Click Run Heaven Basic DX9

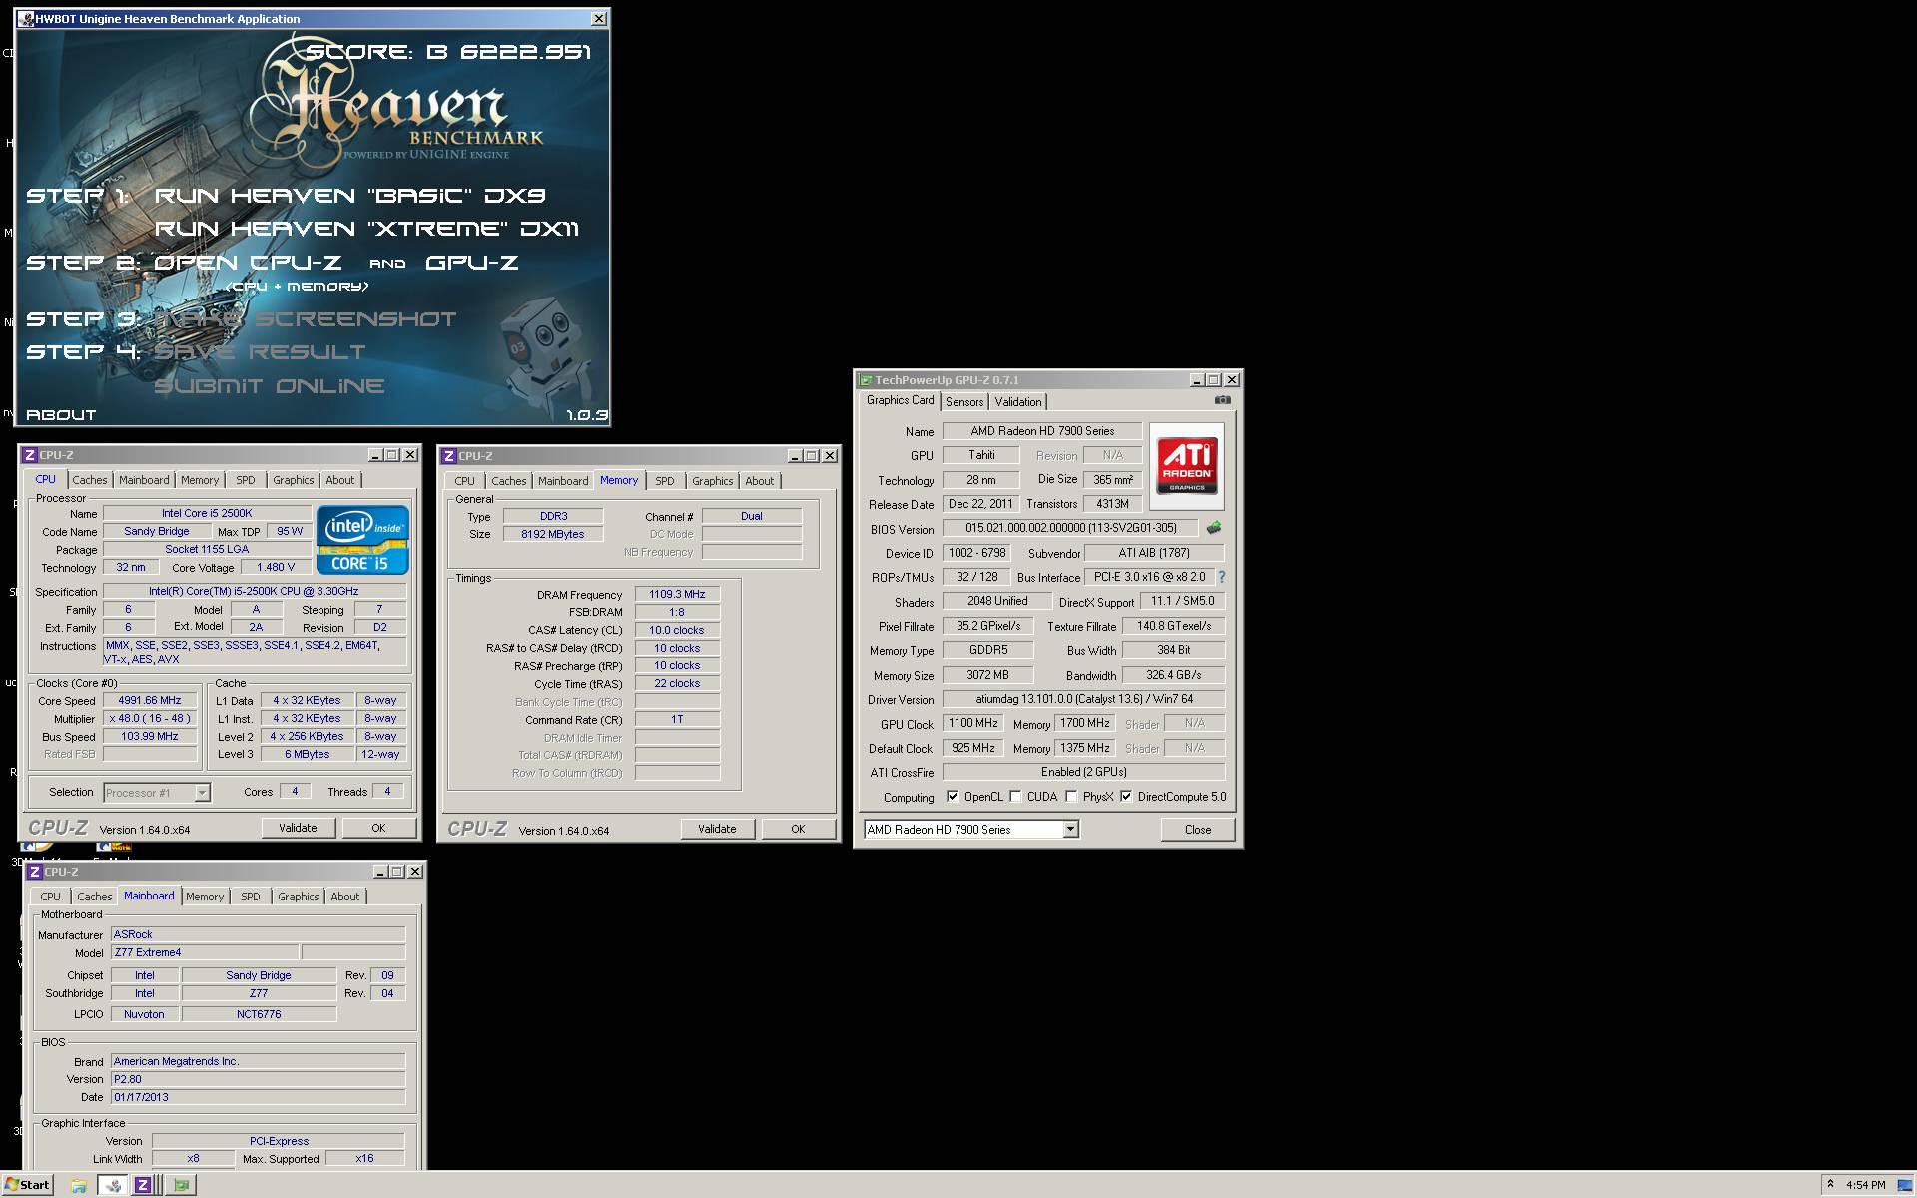(x=349, y=196)
